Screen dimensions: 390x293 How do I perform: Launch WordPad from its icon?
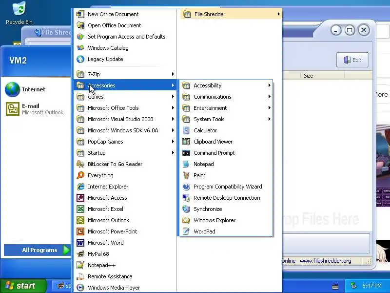click(x=186, y=231)
